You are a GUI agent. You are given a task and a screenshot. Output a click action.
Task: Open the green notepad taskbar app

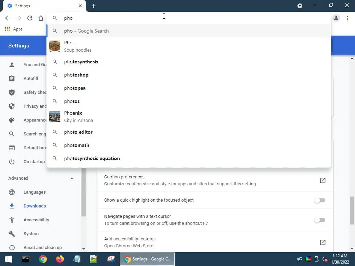click(x=94, y=259)
